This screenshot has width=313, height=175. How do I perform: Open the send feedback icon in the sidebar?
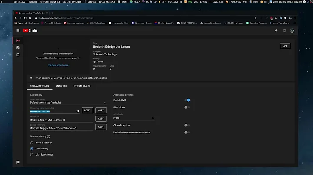18,162
